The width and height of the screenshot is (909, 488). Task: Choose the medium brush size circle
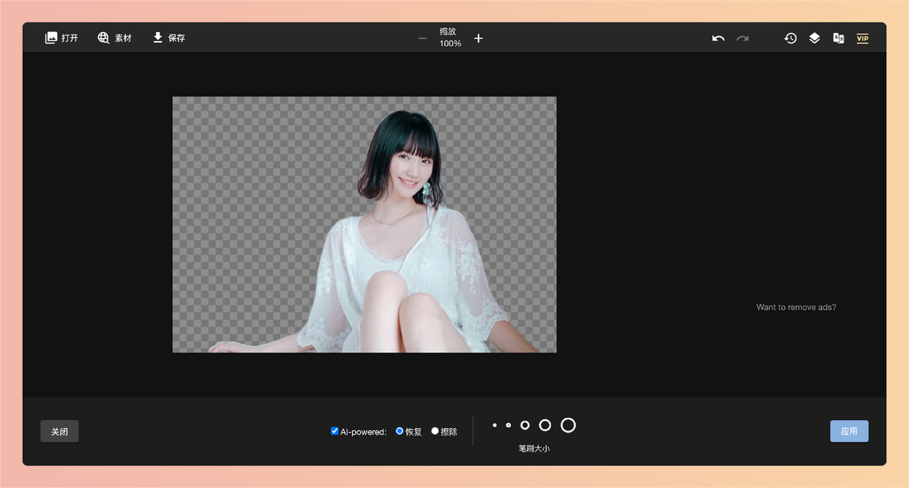click(x=525, y=425)
